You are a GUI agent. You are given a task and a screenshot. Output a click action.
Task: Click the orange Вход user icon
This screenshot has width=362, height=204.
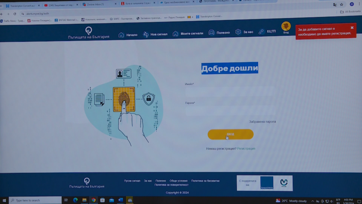coord(286,27)
